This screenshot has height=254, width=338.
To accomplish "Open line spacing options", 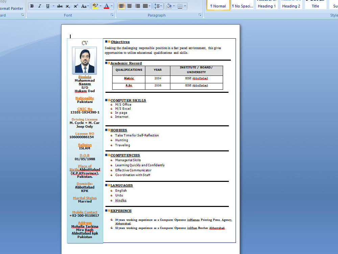I will point(158,6).
